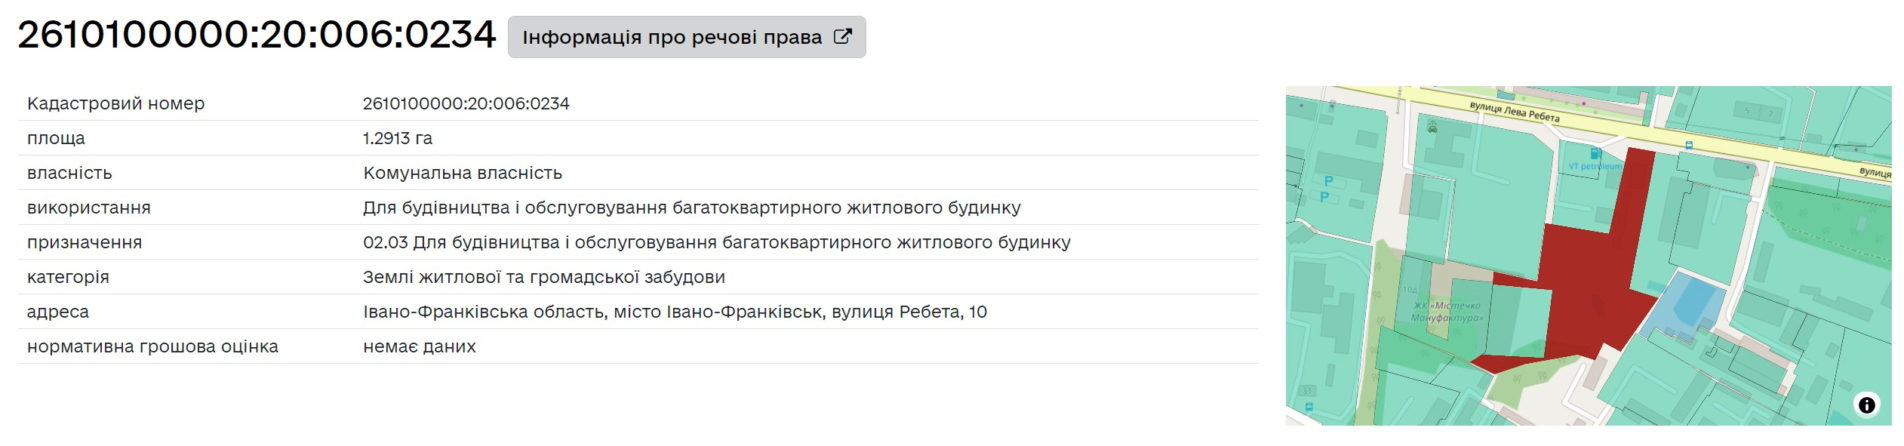1904x446 pixels.
Task: Click the призначення value starting with 02.03
Action: click(717, 242)
